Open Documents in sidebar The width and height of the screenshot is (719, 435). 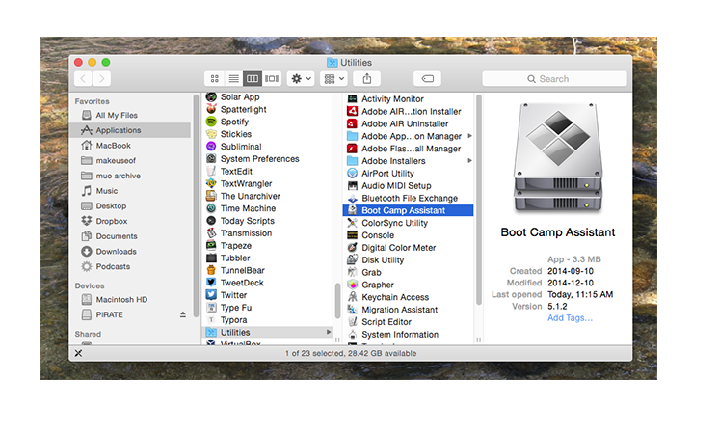pyautogui.click(x=117, y=236)
